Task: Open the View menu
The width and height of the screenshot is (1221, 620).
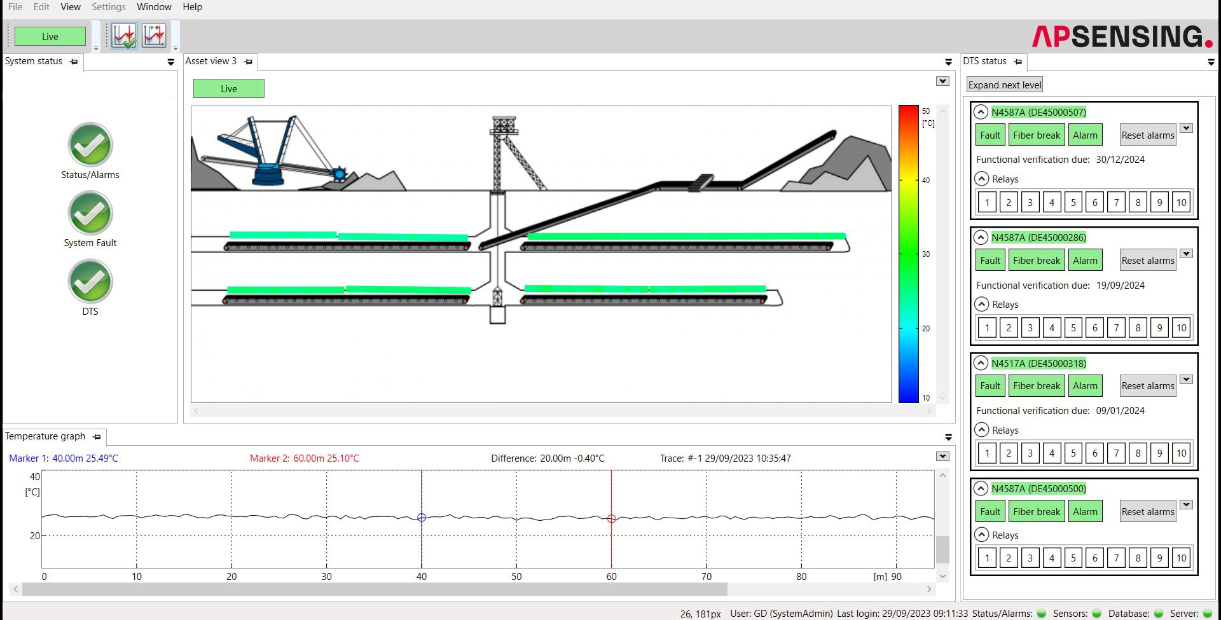Action: pyautogui.click(x=71, y=7)
